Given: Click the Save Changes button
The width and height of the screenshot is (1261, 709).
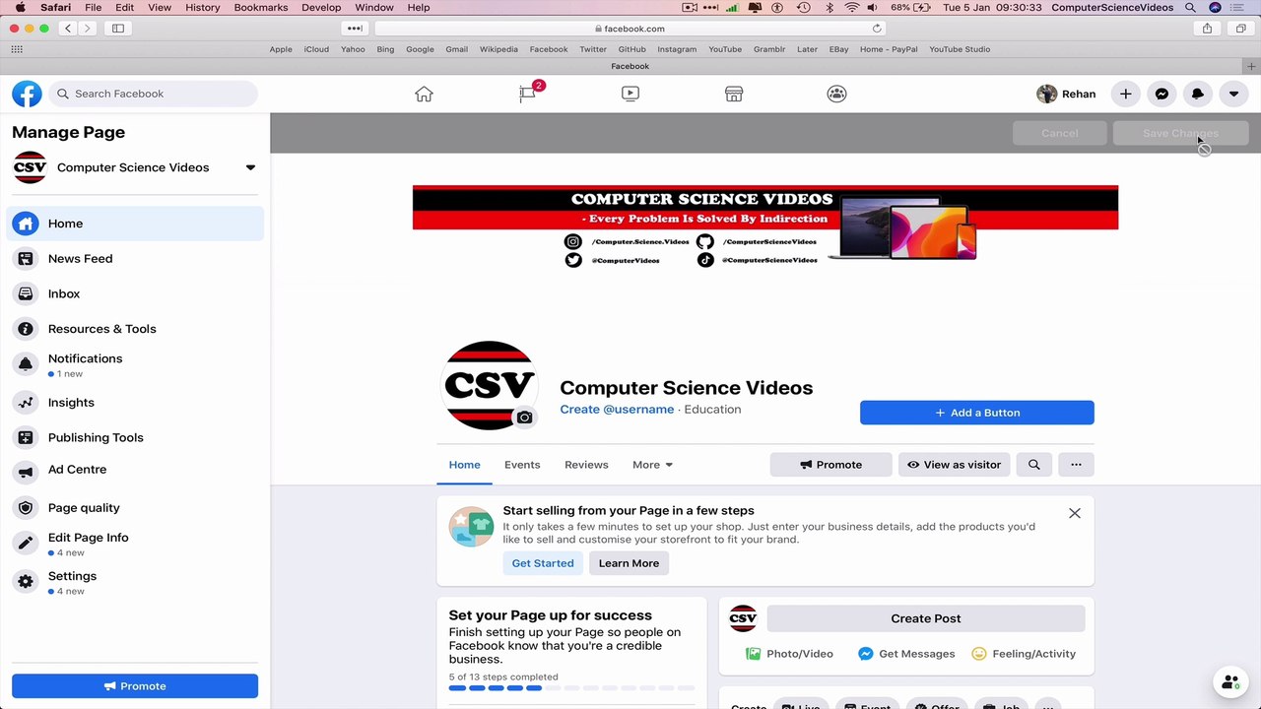Looking at the screenshot, I should tap(1181, 133).
